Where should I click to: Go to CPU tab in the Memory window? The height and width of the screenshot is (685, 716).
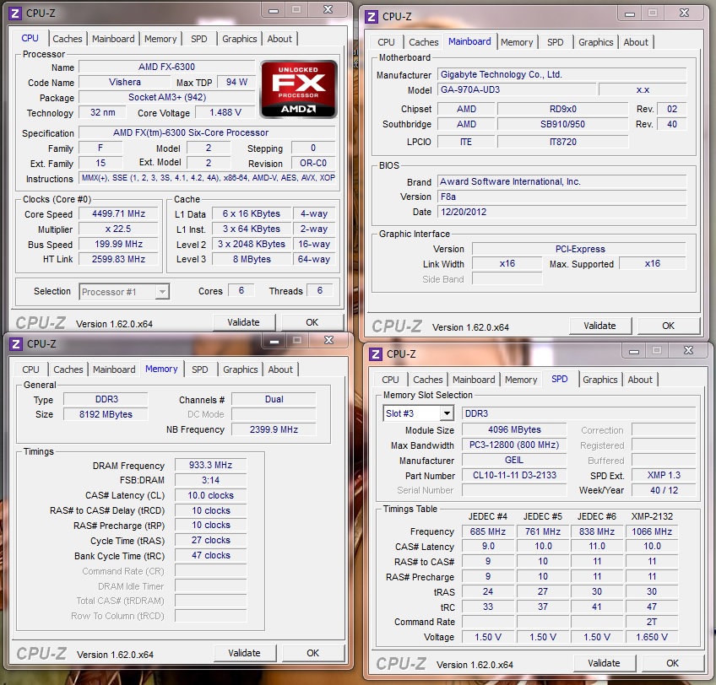click(30, 369)
